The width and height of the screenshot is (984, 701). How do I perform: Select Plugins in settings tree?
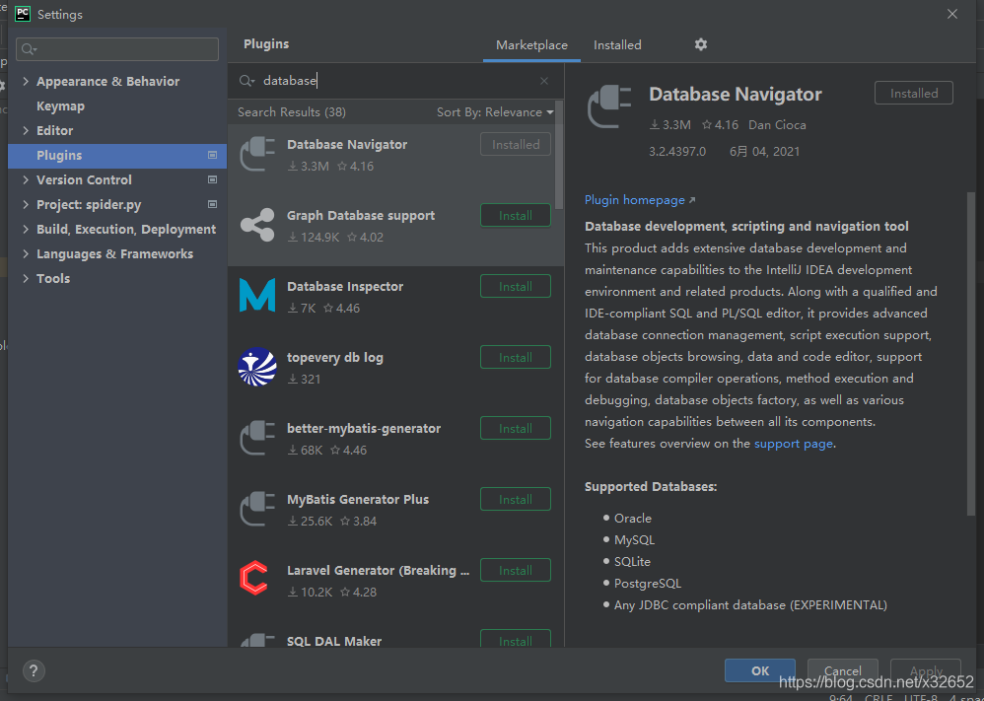coord(117,155)
